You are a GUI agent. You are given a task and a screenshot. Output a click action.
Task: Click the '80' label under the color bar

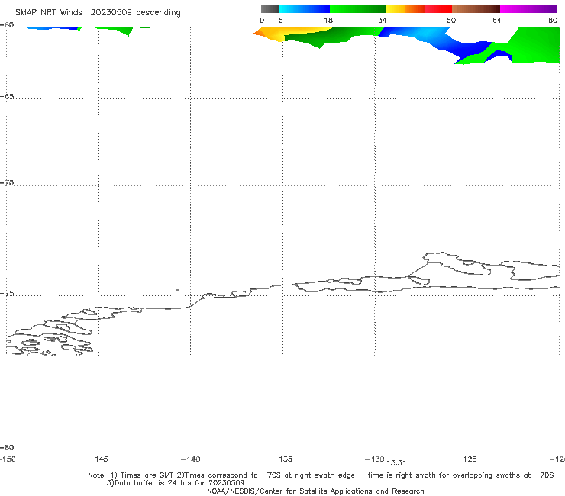(553, 20)
